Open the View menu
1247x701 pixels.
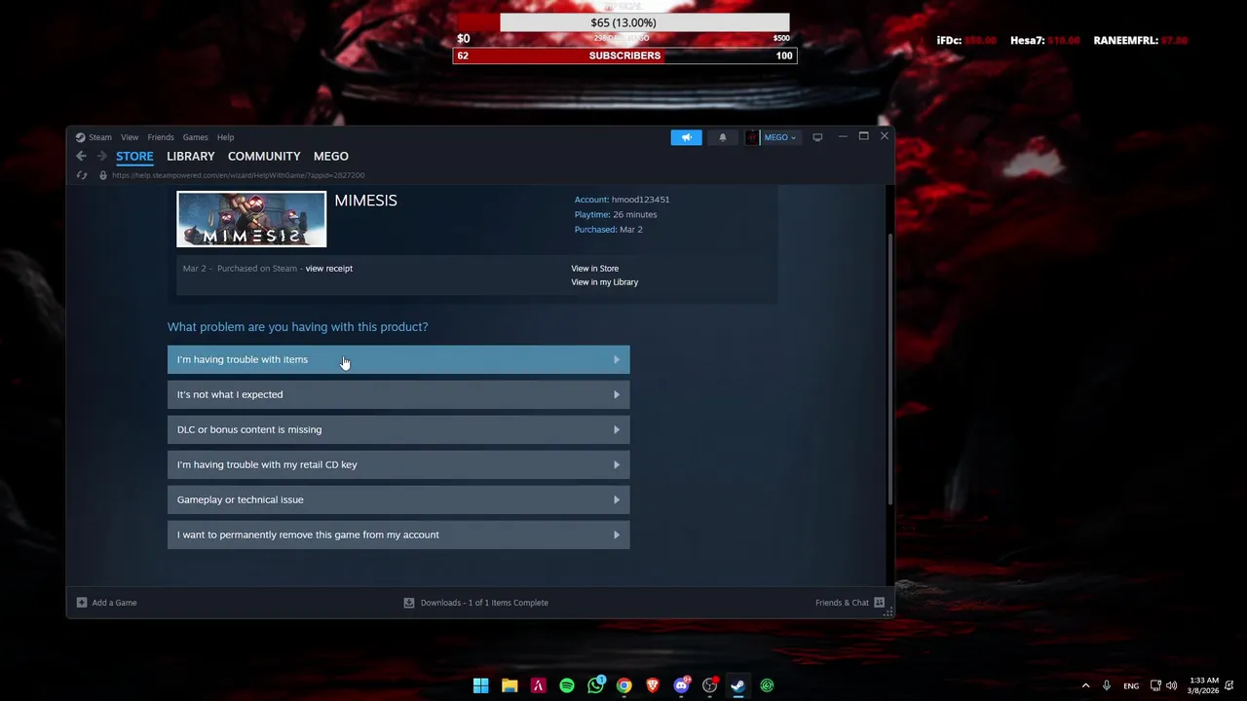[x=130, y=137]
